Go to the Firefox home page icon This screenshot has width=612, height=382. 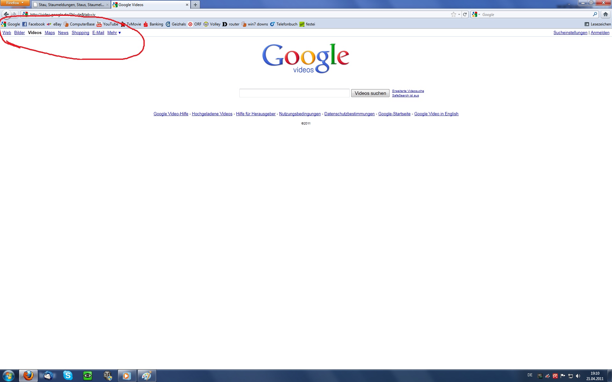606,14
